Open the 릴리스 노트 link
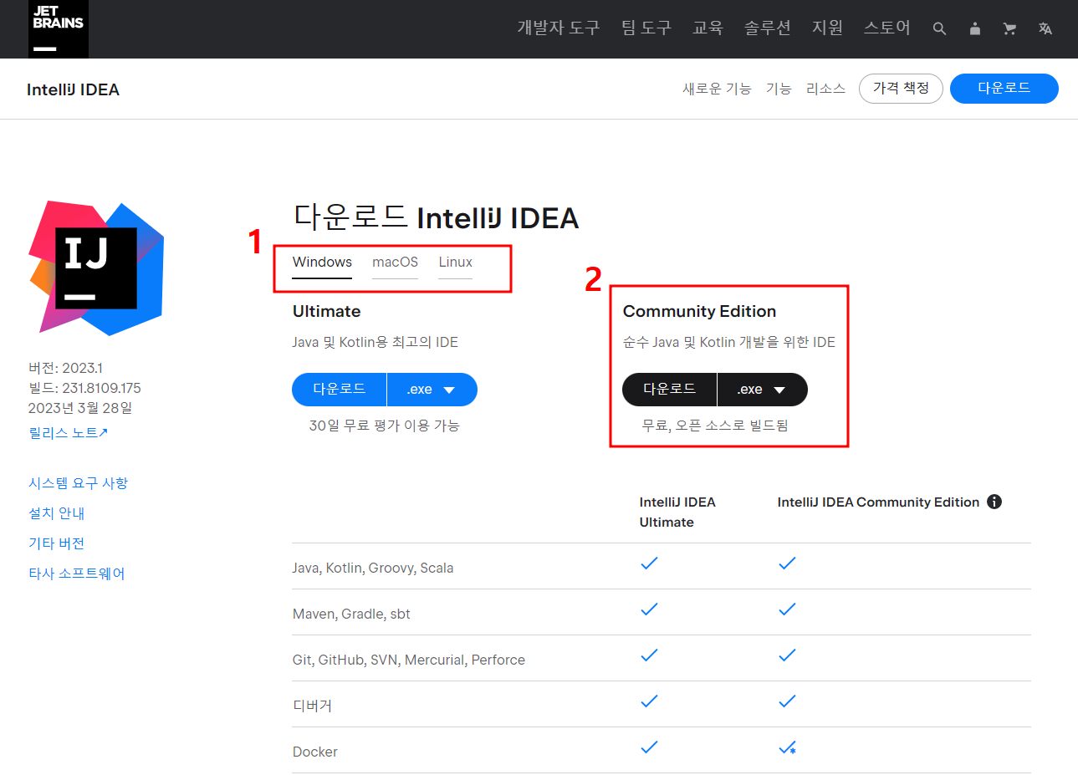 pyautogui.click(x=69, y=432)
